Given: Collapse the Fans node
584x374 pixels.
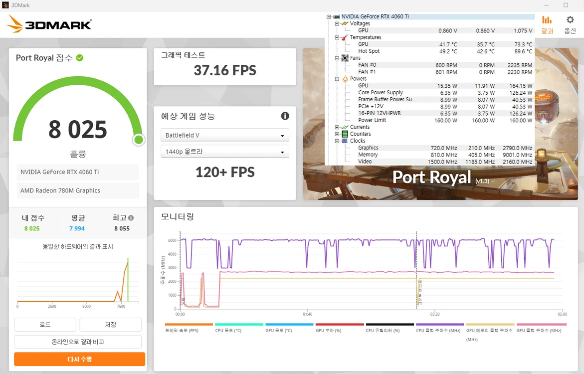Looking at the screenshot, I should (x=337, y=58).
